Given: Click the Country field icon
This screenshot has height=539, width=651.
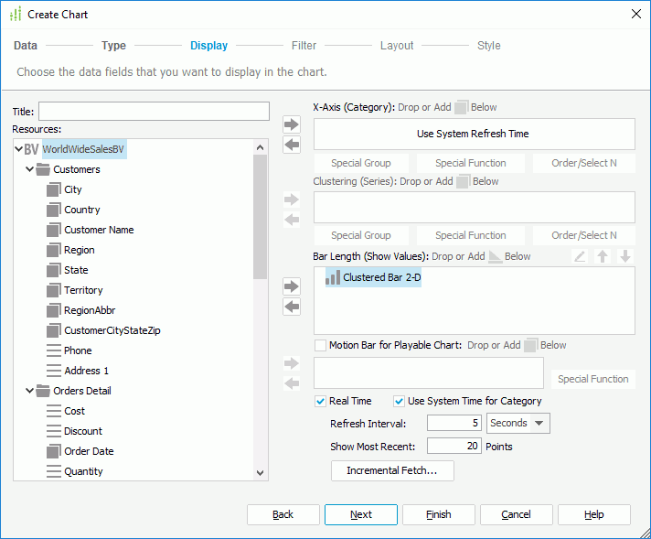Looking at the screenshot, I should click(x=54, y=210).
